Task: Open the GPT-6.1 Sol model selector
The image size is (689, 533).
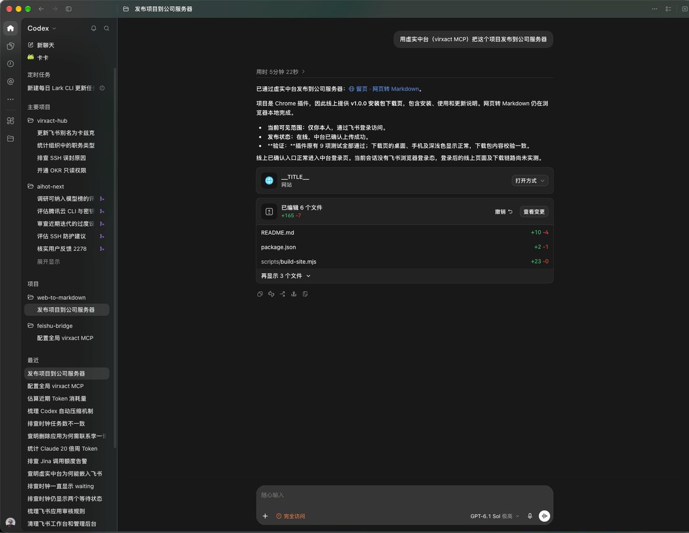Action: click(x=494, y=516)
